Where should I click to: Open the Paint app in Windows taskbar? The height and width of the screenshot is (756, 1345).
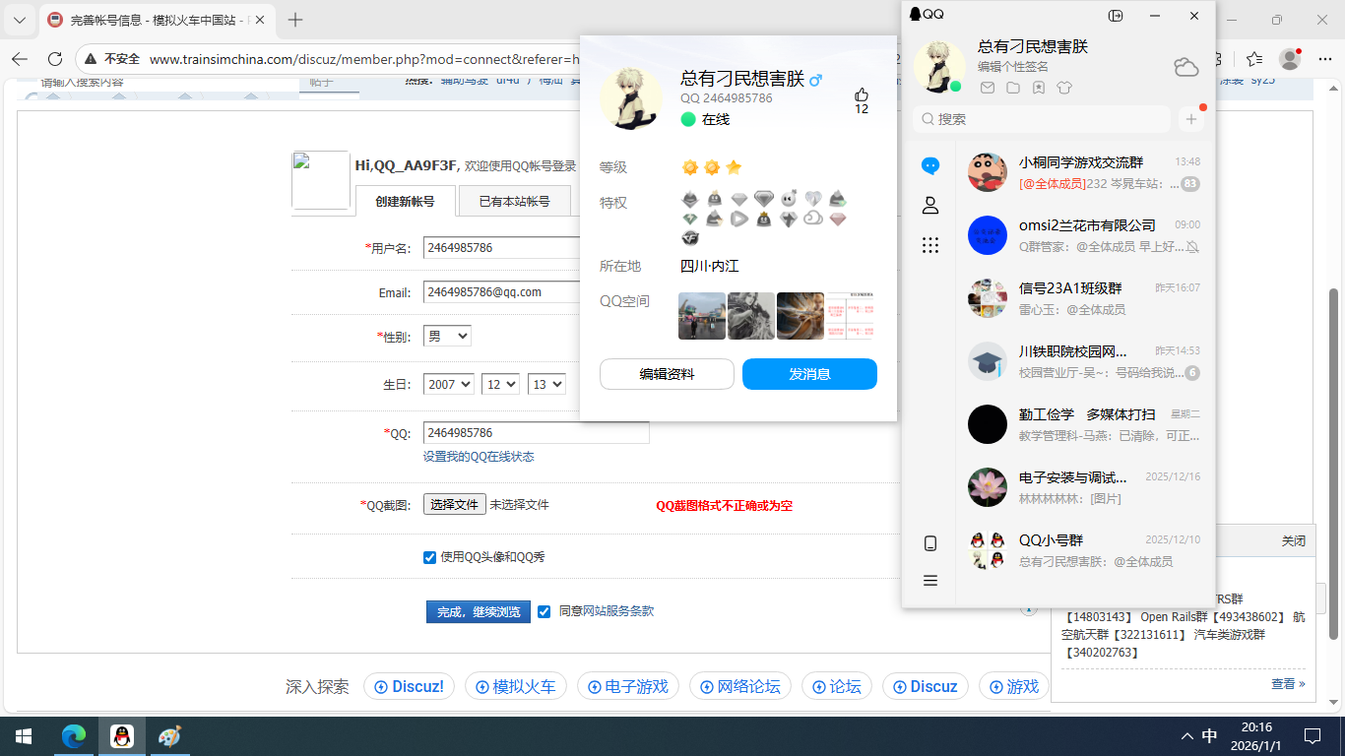[169, 736]
